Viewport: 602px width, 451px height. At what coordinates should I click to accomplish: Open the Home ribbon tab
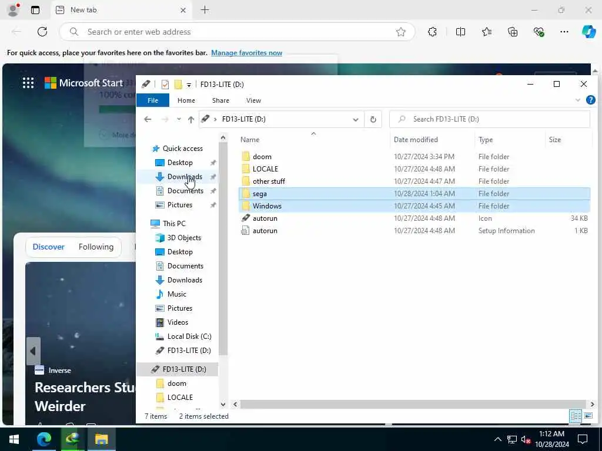(186, 100)
